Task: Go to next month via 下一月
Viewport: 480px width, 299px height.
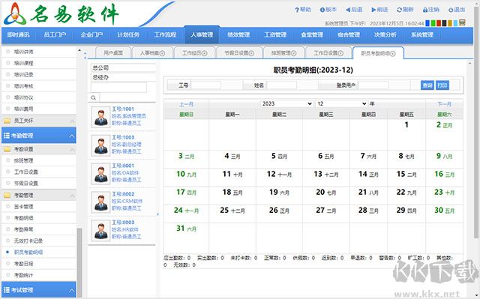Action: [x=444, y=104]
